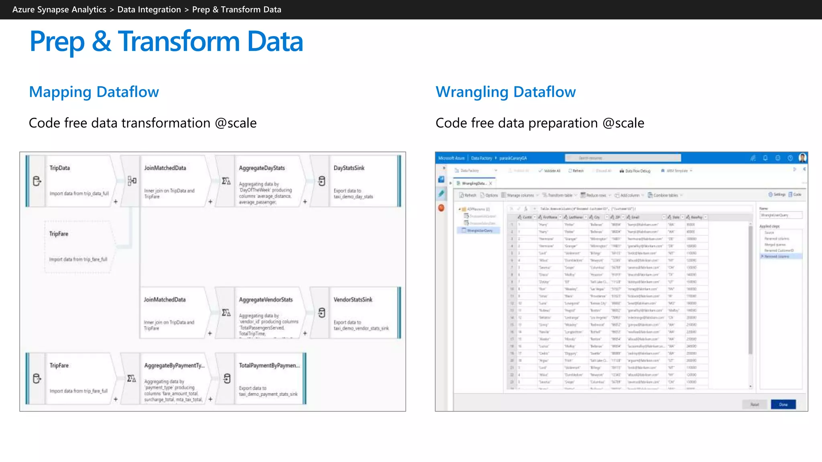Click the Microsoft Azure logo text
The height and width of the screenshot is (462, 822).
(x=452, y=158)
